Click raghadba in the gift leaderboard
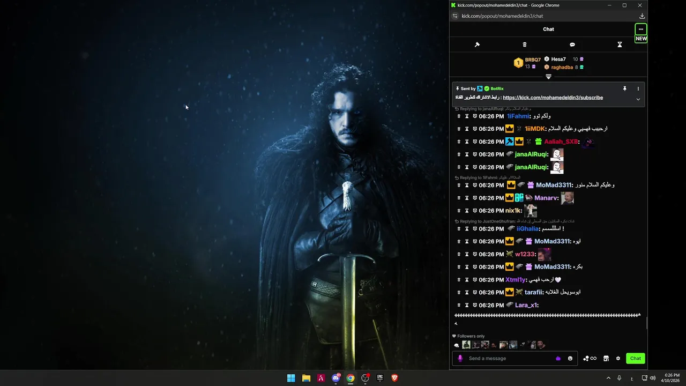Image resolution: width=686 pixels, height=386 pixels. pyautogui.click(x=562, y=67)
